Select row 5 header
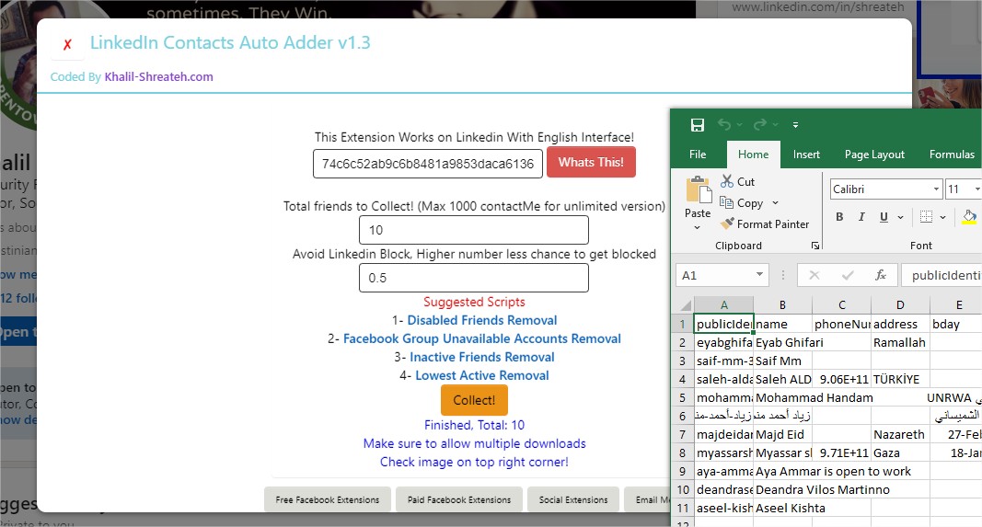This screenshot has width=982, height=527. (683, 397)
